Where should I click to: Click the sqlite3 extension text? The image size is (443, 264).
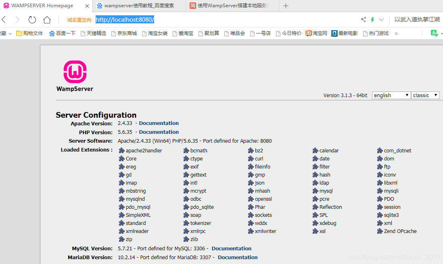(x=391, y=215)
